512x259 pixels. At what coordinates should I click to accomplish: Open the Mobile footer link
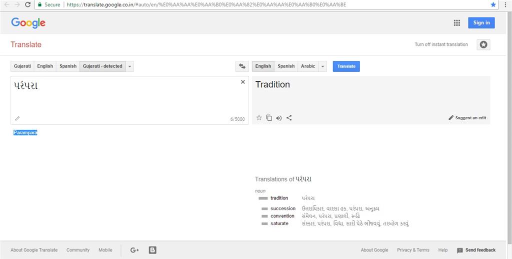pos(105,250)
